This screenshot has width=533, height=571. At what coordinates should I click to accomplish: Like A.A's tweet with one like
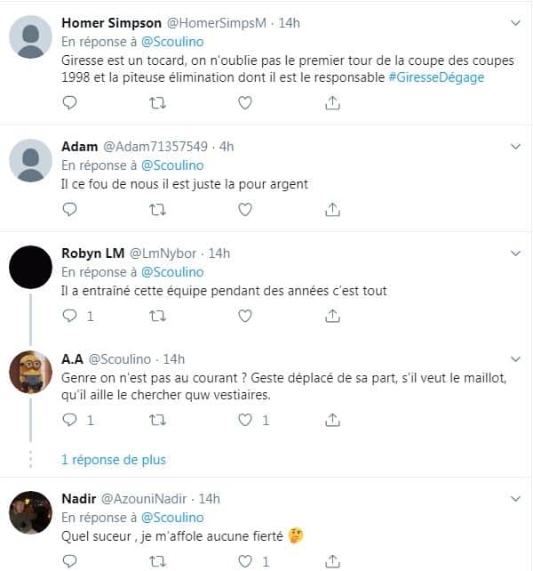[245, 420]
